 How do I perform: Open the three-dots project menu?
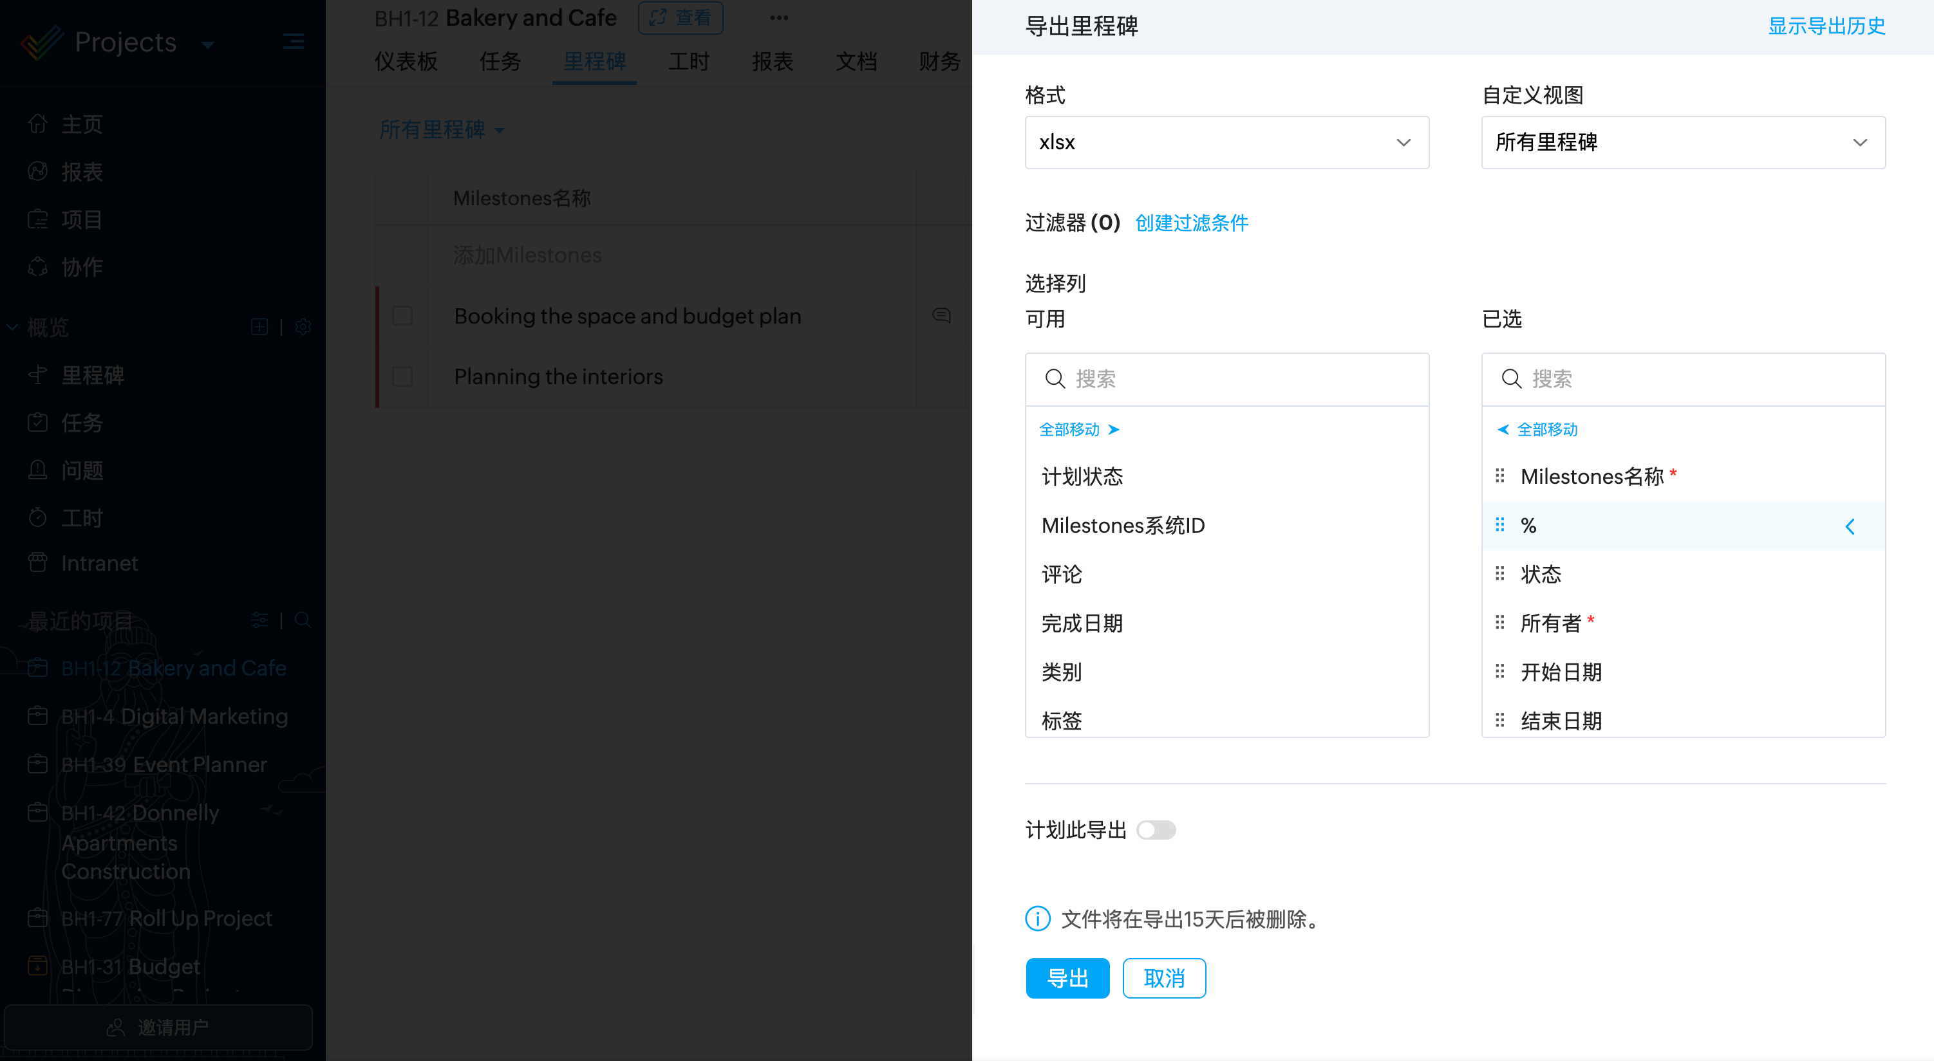click(778, 18)
